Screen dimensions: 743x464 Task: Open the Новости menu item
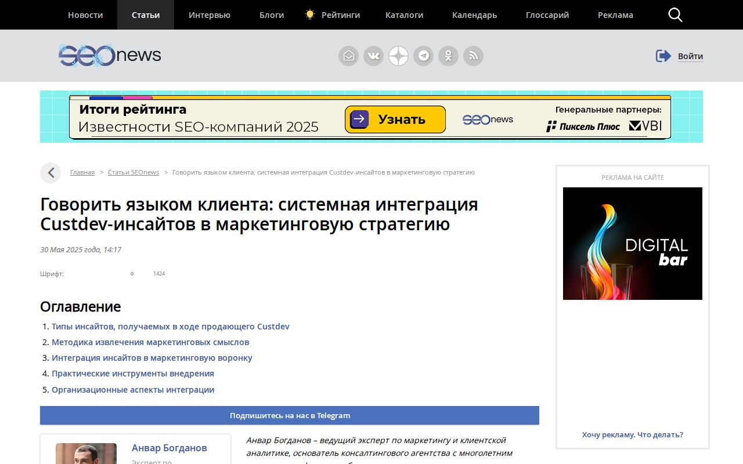pyautogui.click(x=85, y=15)
